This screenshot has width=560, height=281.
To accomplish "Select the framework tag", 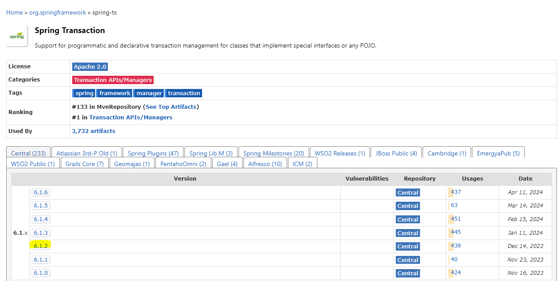I will click(x=115, y=93).
